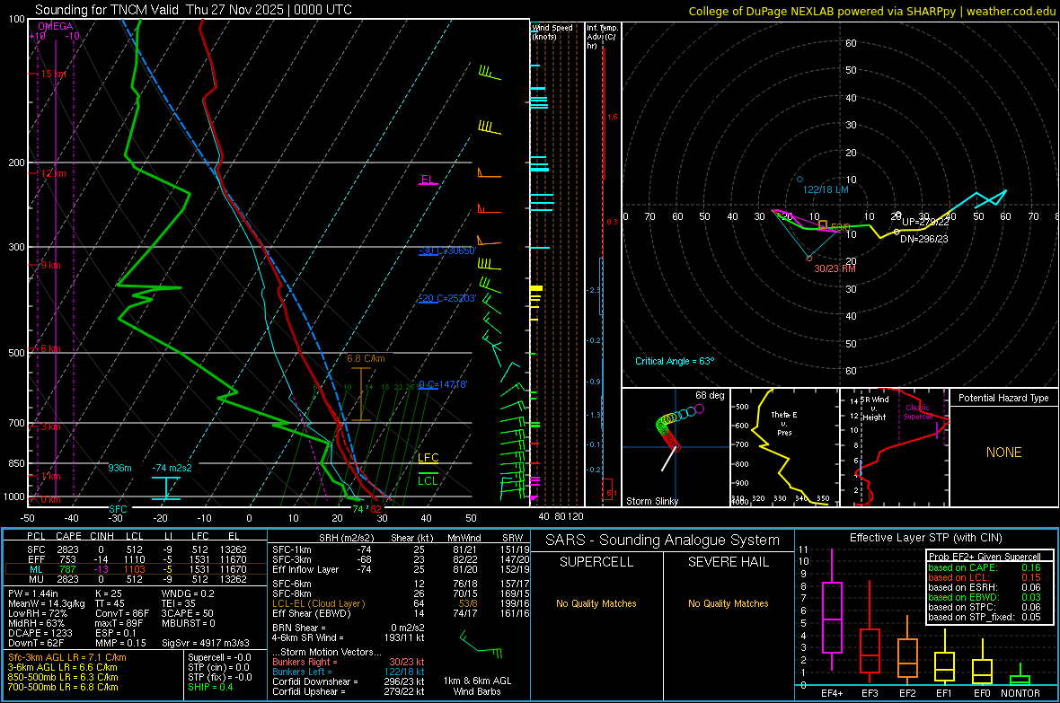Click the Inf. Temp. Adv. panel header
This screenshot has height=703, width=1060.
point(603,37)
